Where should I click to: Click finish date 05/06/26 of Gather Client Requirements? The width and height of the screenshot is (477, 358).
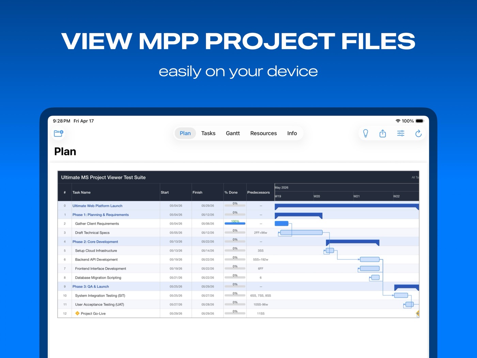coord(207,224)
